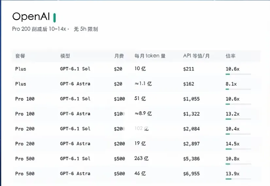Click the '13.2x' multiplier value
This screenshot has width=270, height=186.
pyautogui.click(x=232, y=114)
